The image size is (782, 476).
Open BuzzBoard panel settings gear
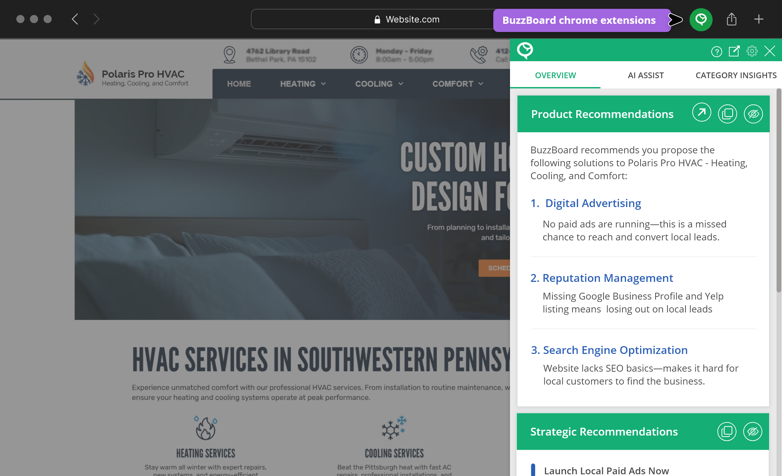tap(752, 51)
